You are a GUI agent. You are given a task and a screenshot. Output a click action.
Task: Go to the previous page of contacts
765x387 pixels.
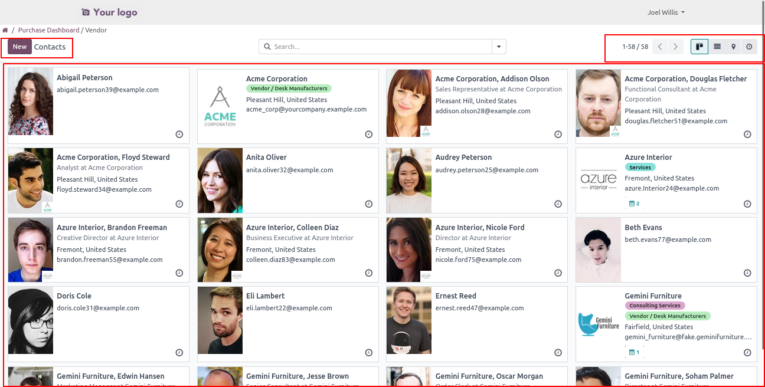coord(660,47)
